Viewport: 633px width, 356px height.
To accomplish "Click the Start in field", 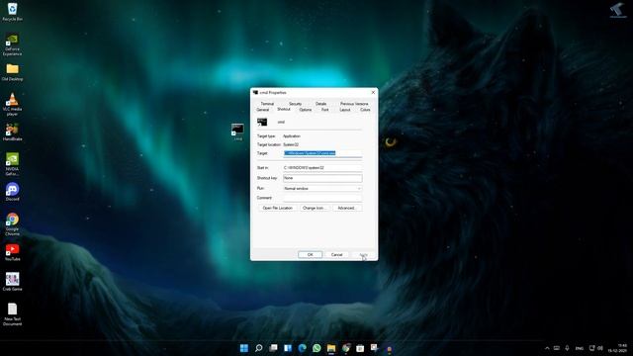I will click(322, 167).
